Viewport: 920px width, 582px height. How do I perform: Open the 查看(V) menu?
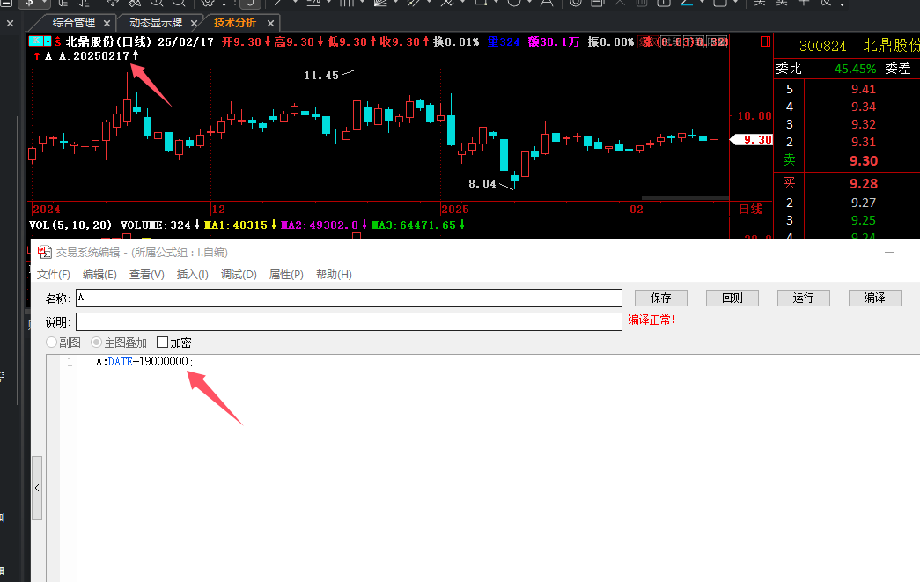147,275
